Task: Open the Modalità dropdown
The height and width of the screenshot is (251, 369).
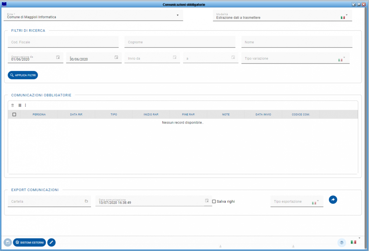Action: [x=347, y=15]
